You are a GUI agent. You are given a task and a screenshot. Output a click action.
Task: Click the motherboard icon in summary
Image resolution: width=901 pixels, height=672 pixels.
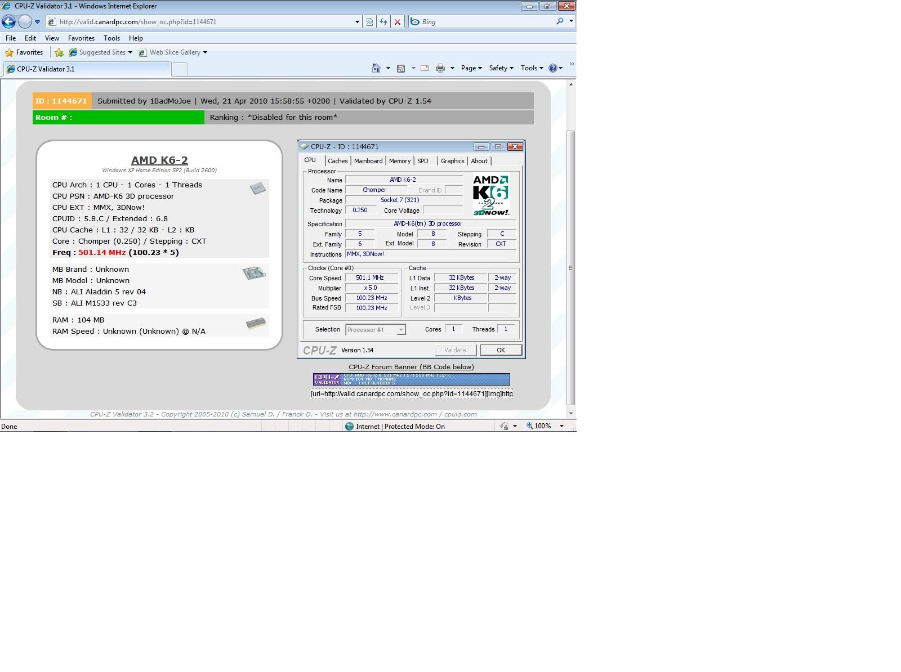pyautogui.click(x=254, y=274)
